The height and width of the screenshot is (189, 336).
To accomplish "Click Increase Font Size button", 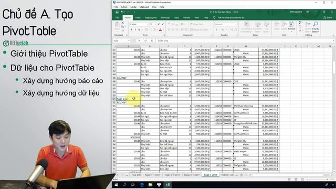I will pyautogui.click(x=159, y=24).
